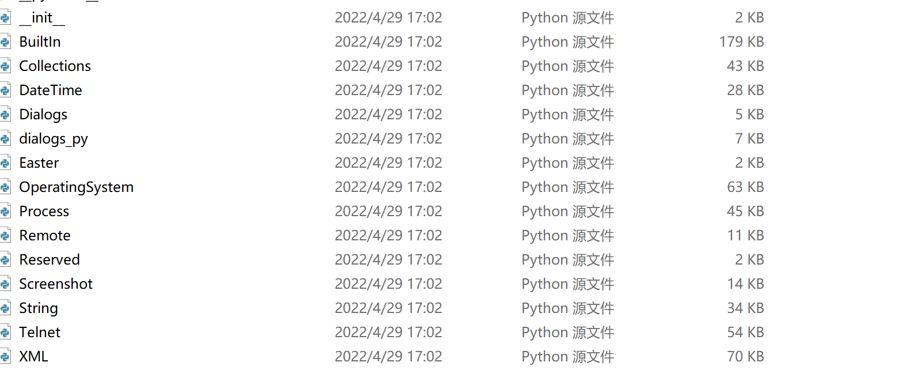The width and height of the screenshot is (898, 381).
Task: Select the dialogs_py file entry
Action: (x=54, y=139)
